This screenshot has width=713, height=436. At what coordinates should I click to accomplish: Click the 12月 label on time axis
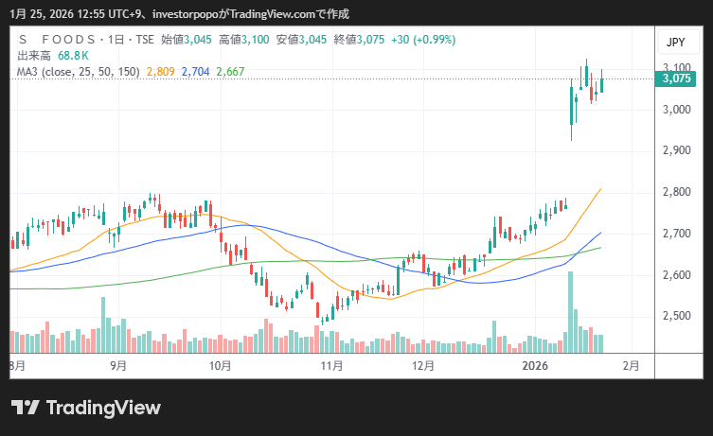(x=423, y=365)
